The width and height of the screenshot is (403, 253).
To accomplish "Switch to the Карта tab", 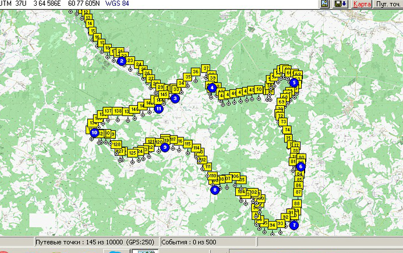I will pos(362,4).
